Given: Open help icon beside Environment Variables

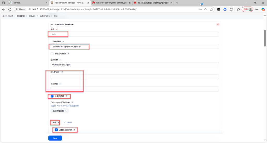Looking at the screenshot, I should click(x=72, y=102).
